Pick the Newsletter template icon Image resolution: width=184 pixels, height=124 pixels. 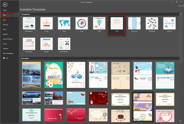coord(29,44)
